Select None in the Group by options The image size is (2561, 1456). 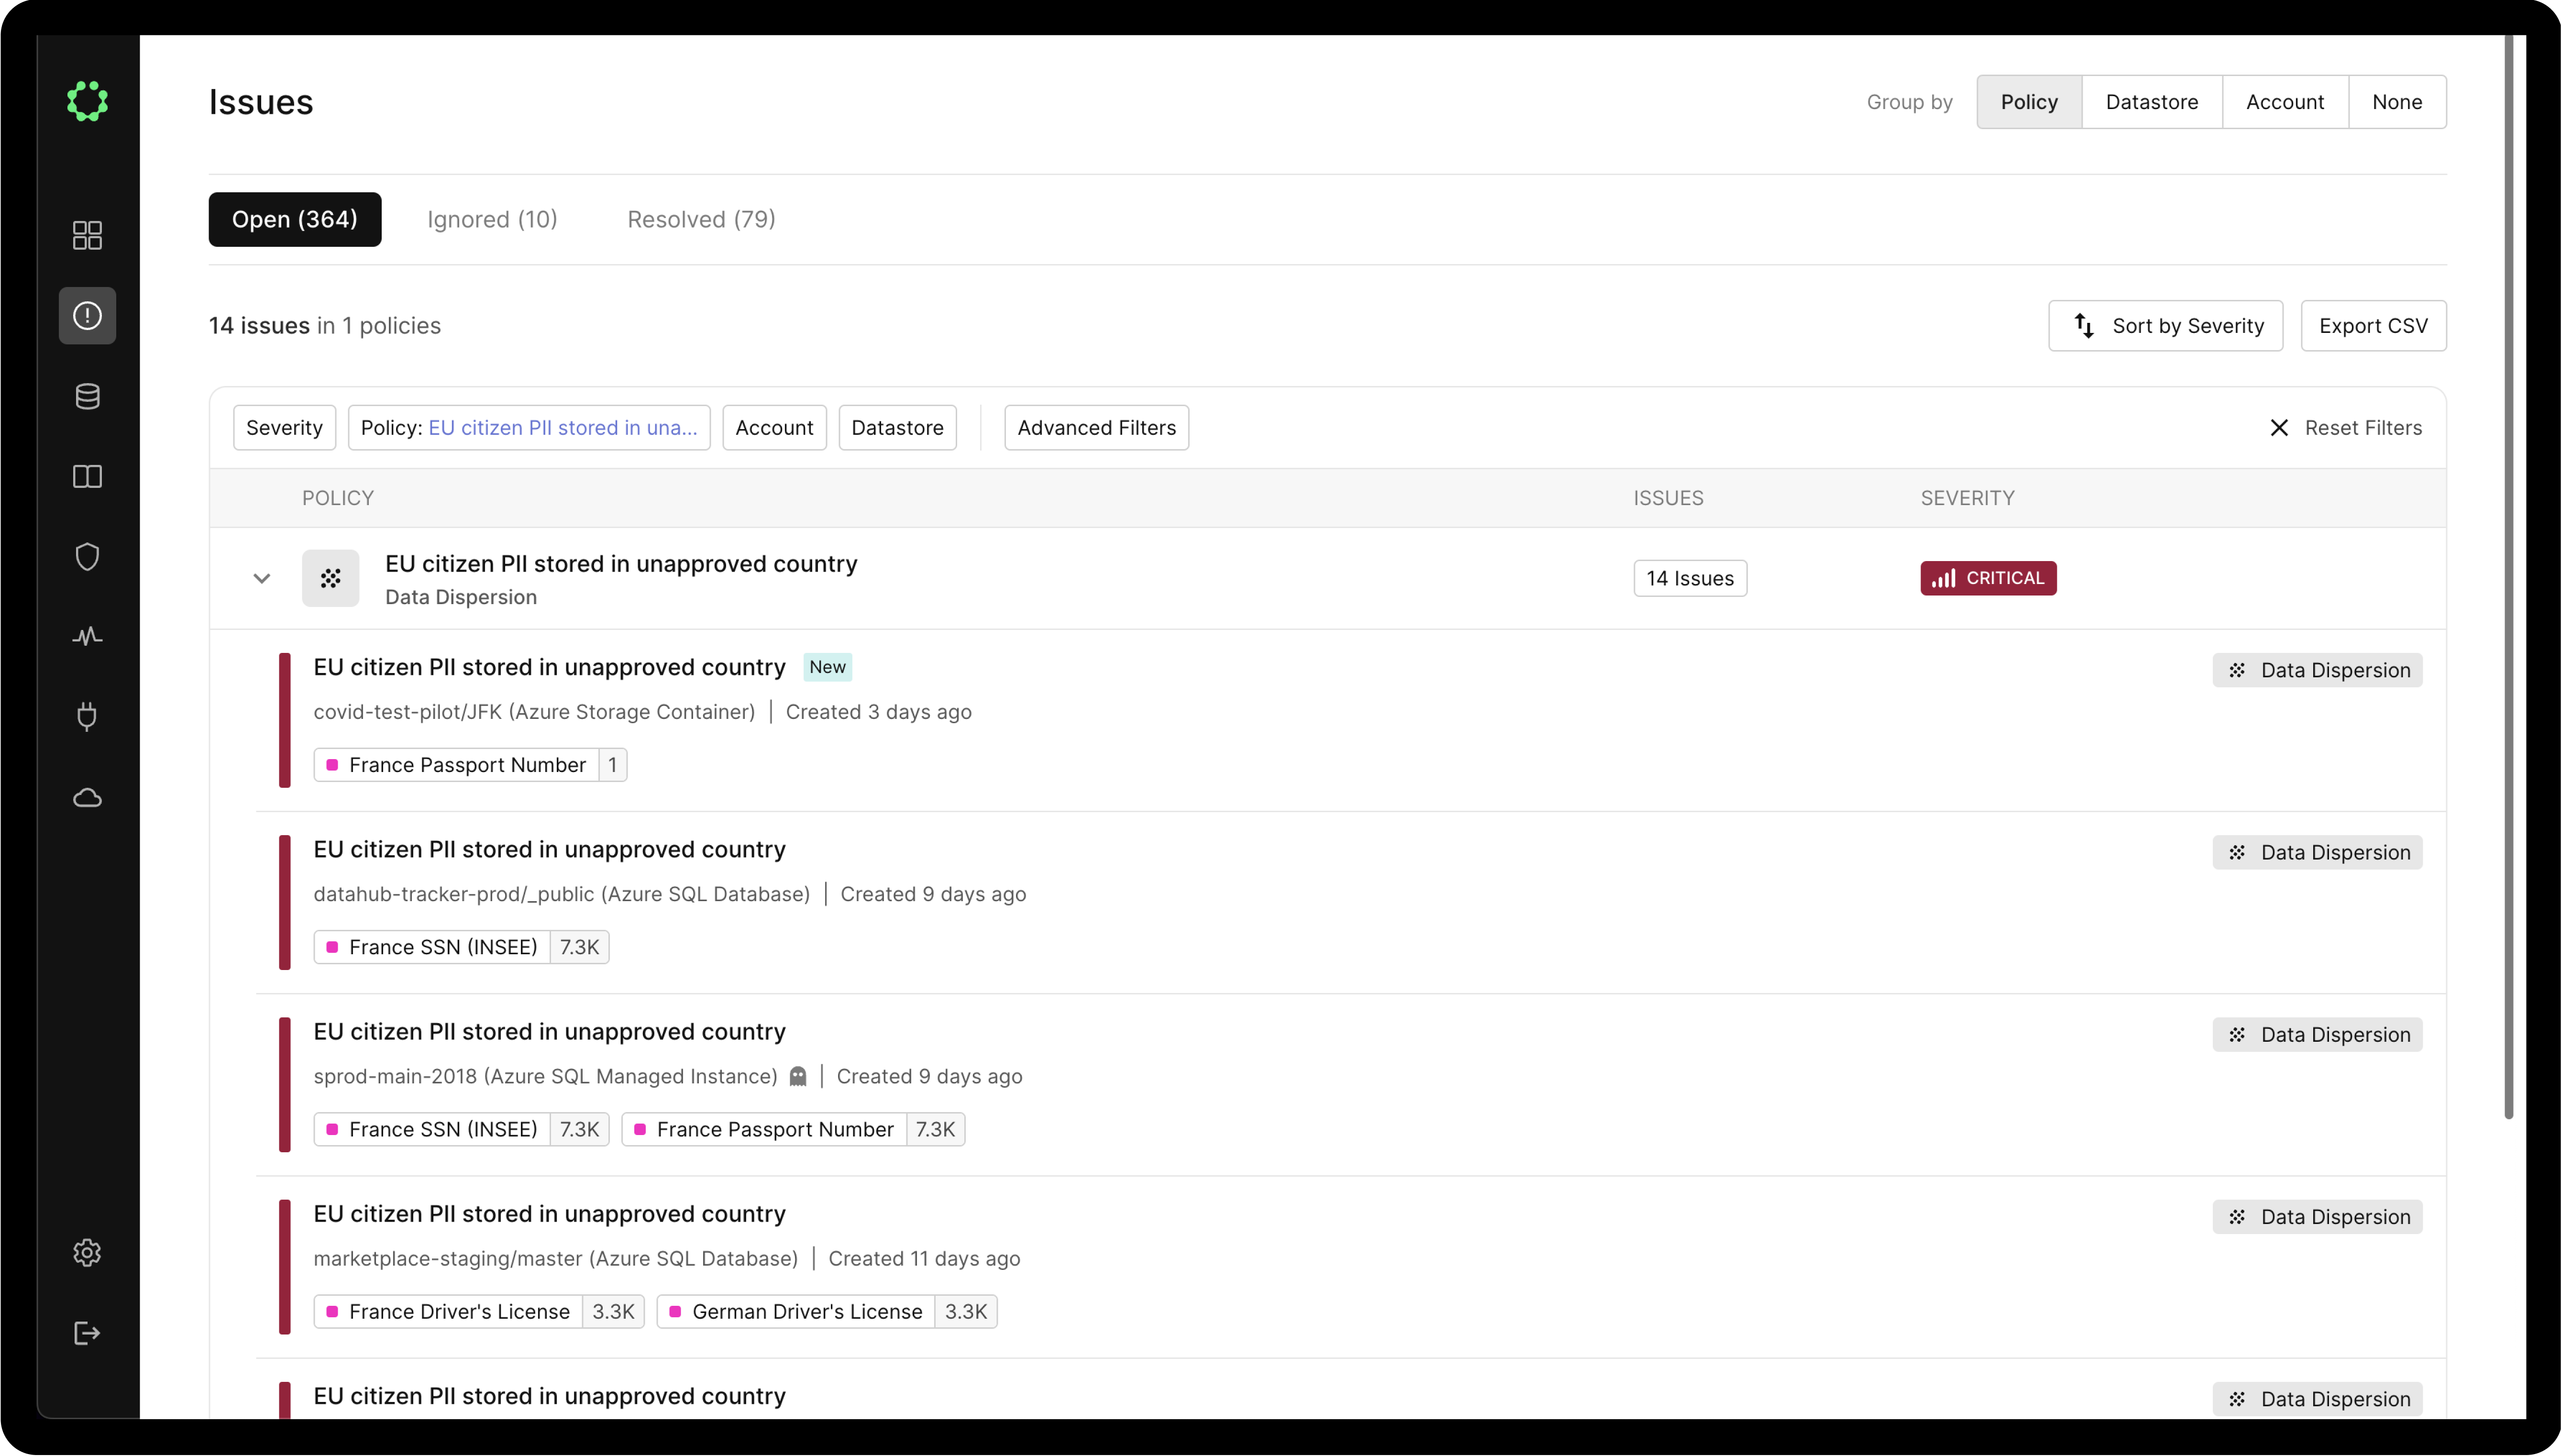(x=2398, y=101)
